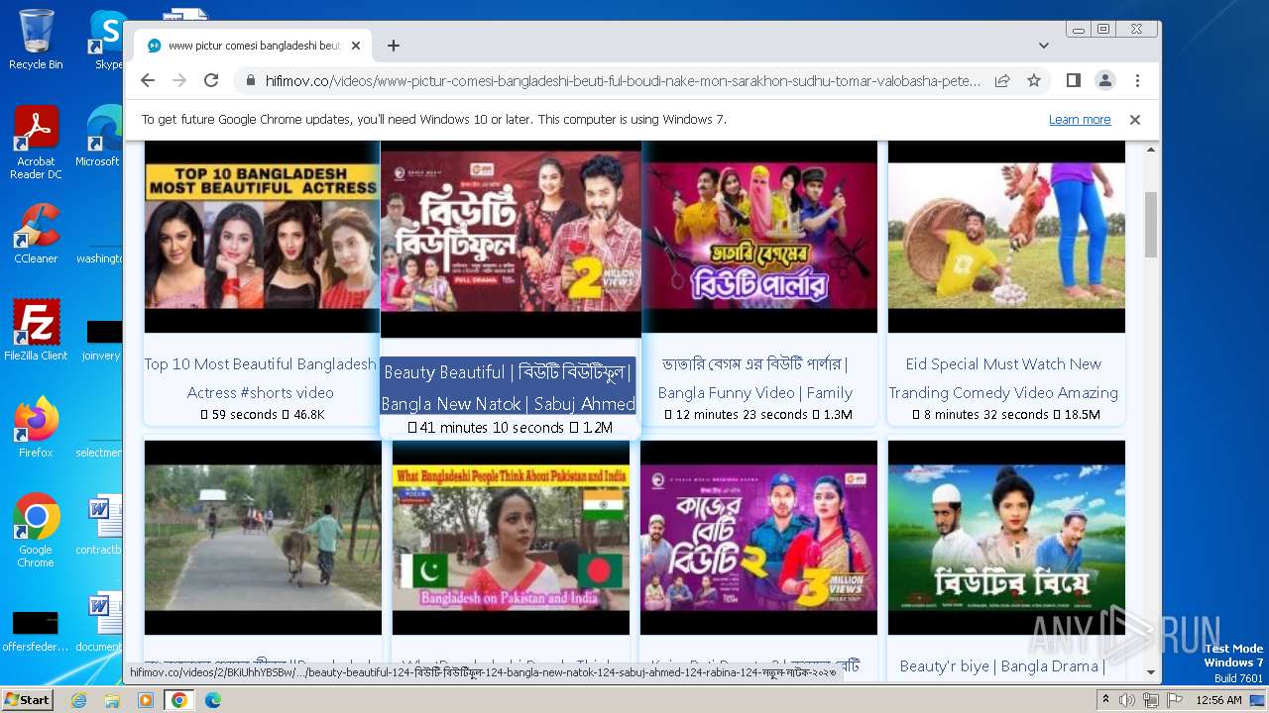This screenshot has height=713, width=1269.
Task: Click Eid Special Must Watch New title
Action: click(x=1003, y=378)
